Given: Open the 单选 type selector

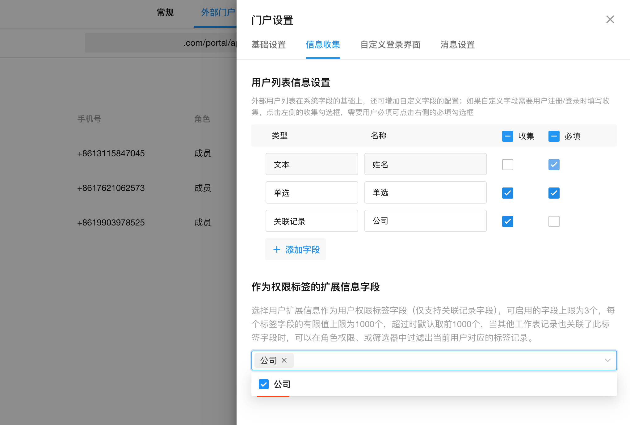Looking at the screenshot, I should point(312,193).
